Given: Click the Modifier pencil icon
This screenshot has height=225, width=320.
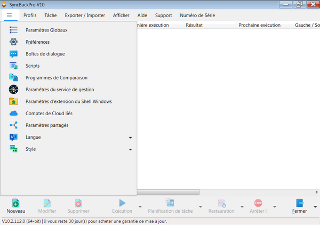Looking at the screenshot, I should tap(47, 203).
